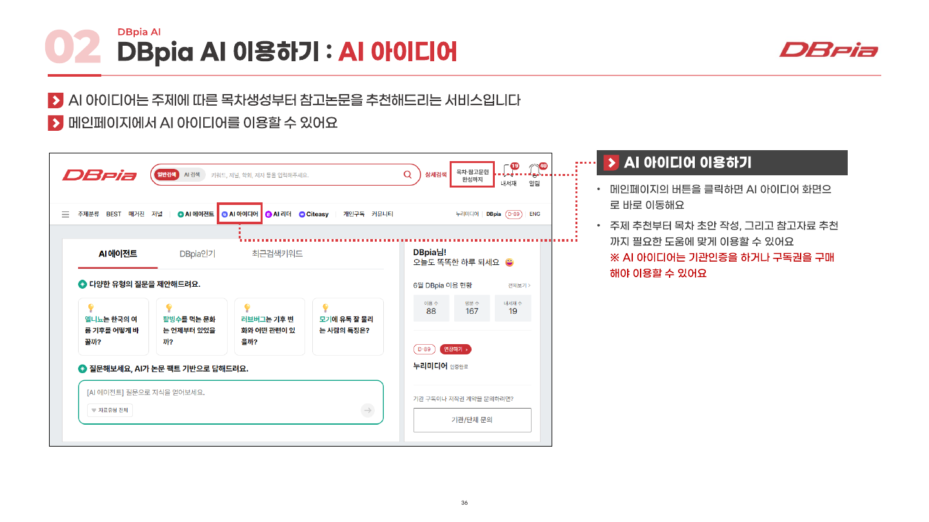Switch language to ENG
The width and height of the screenshot is (929, 522).
click(535, 214)
